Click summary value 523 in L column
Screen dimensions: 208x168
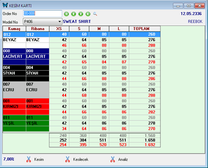coord(123,145)
